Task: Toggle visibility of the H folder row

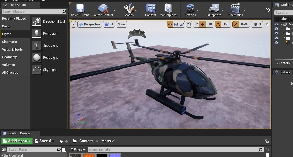Action: coord(276,29)
